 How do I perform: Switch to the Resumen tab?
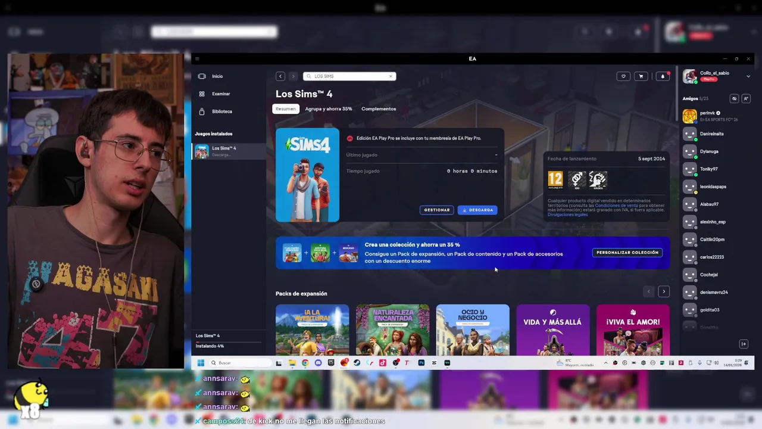click(285, 108)
